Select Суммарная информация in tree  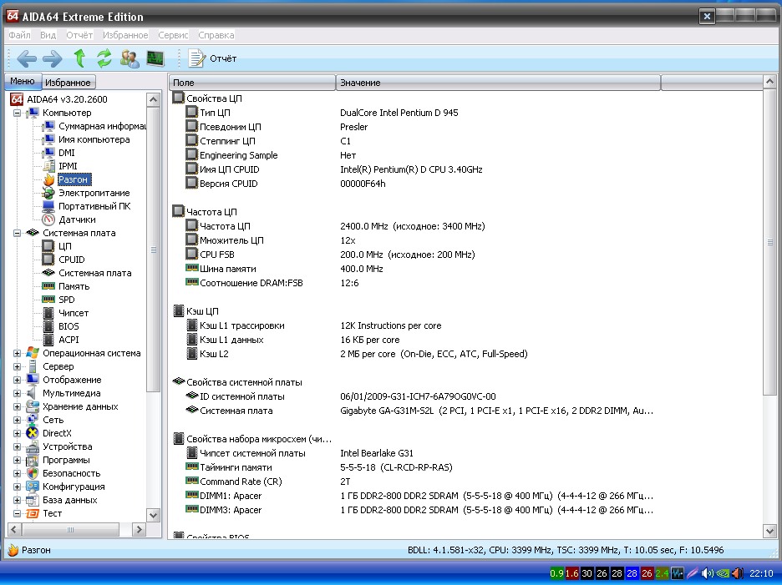coord(102,126)
